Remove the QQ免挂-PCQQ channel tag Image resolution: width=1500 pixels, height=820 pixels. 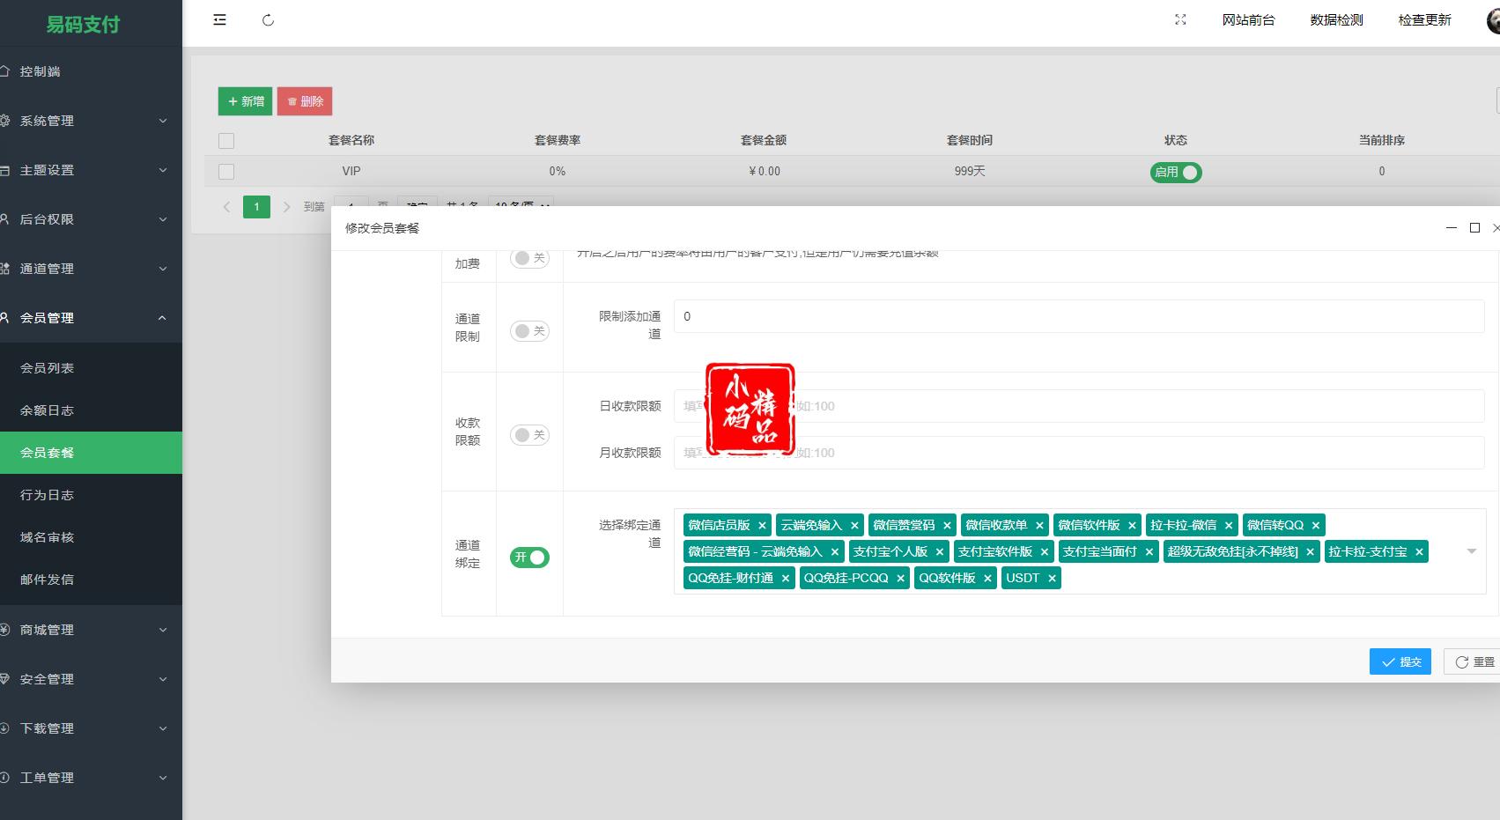point(900,579)
